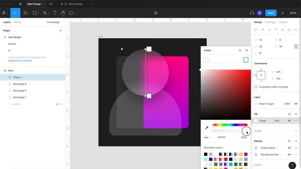Click the help question mark button
The image size is (301, 169).
point(292,165)
